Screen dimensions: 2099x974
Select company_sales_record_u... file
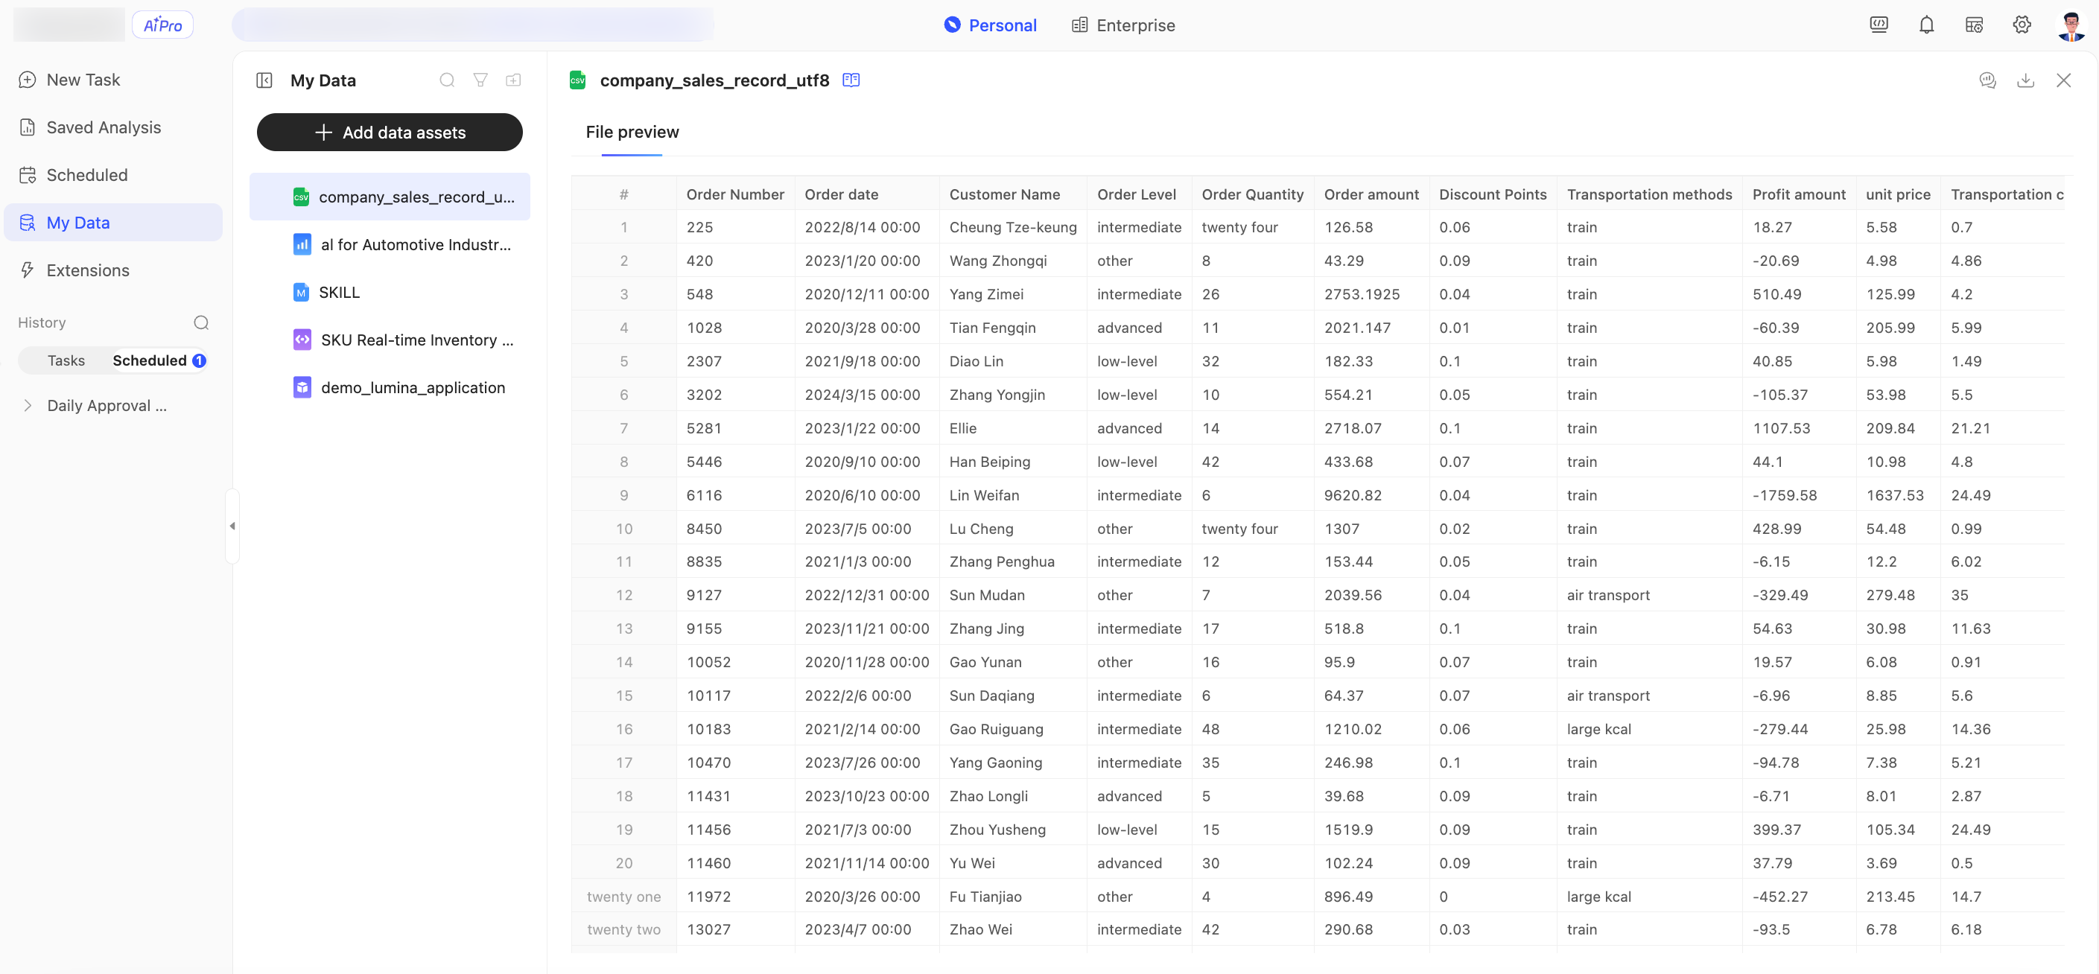point(390,197)
